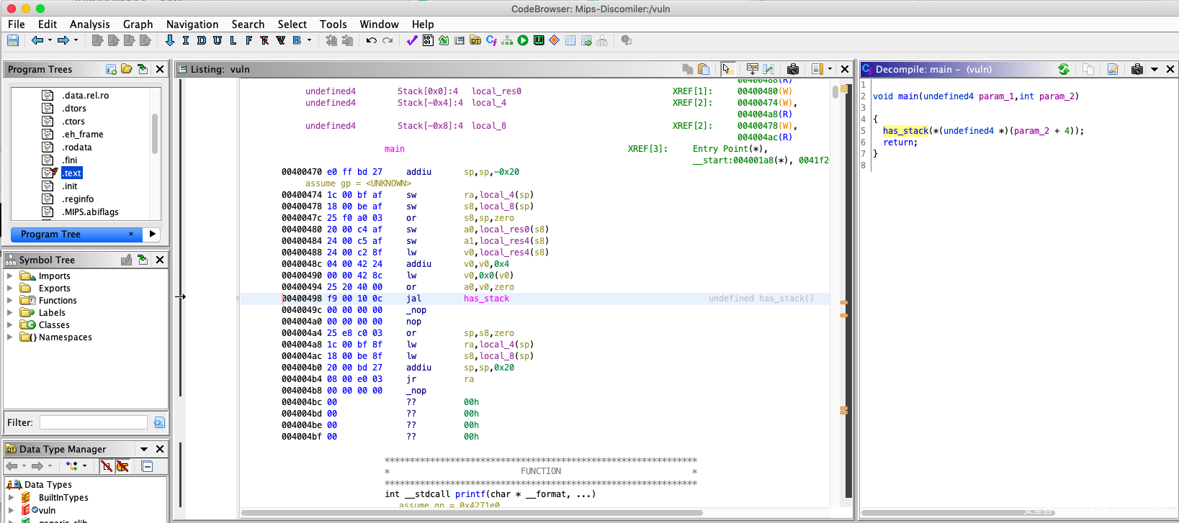Open the Data Type Manager menu arrow
This screenshot has width=1179, height=523.
point(144,449)
